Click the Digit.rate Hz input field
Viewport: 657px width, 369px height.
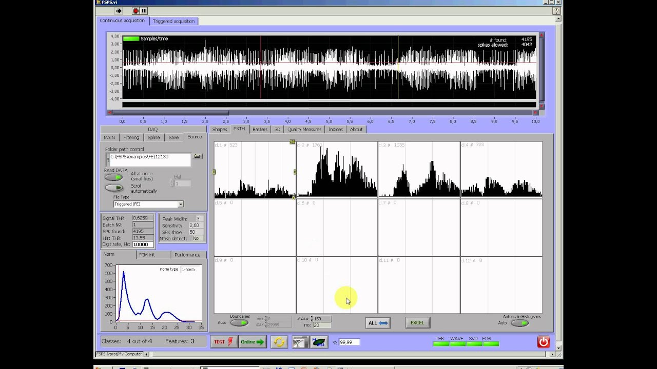(143, 244)
